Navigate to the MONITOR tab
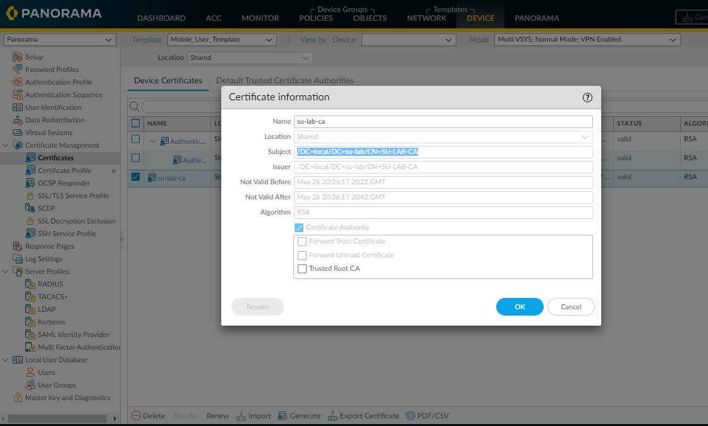 260,18
